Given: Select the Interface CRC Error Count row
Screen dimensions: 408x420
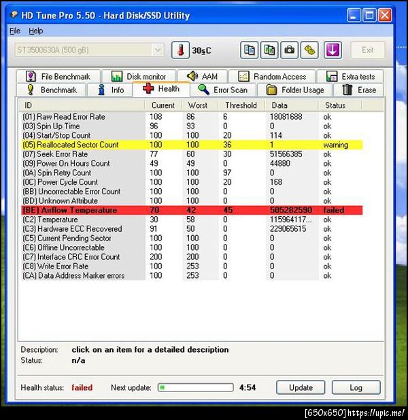Looking at the screenshot, I should point(192,257).
